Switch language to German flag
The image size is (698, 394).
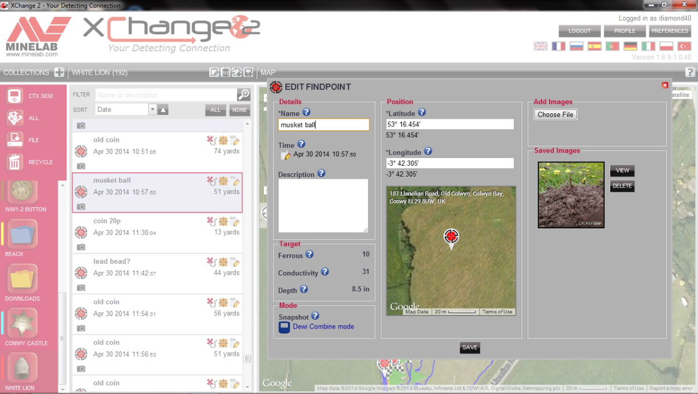(630, 46)
